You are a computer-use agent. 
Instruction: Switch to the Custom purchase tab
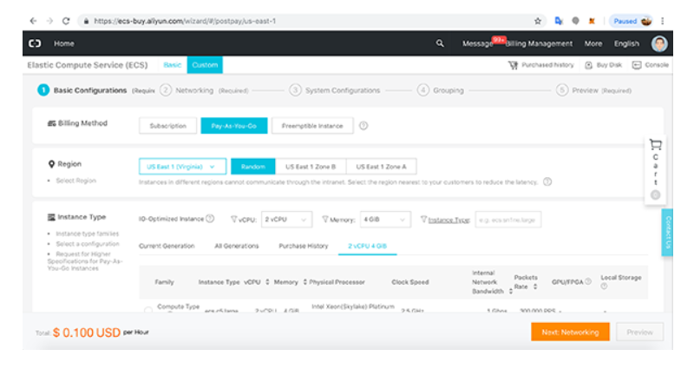coord(205,64)
